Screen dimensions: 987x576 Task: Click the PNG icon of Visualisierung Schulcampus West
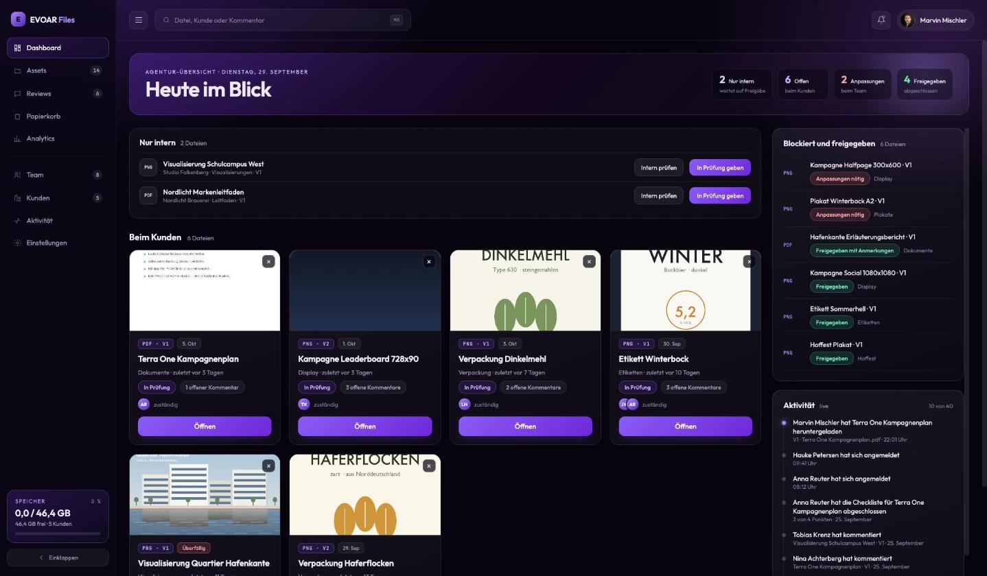(148, 167)
